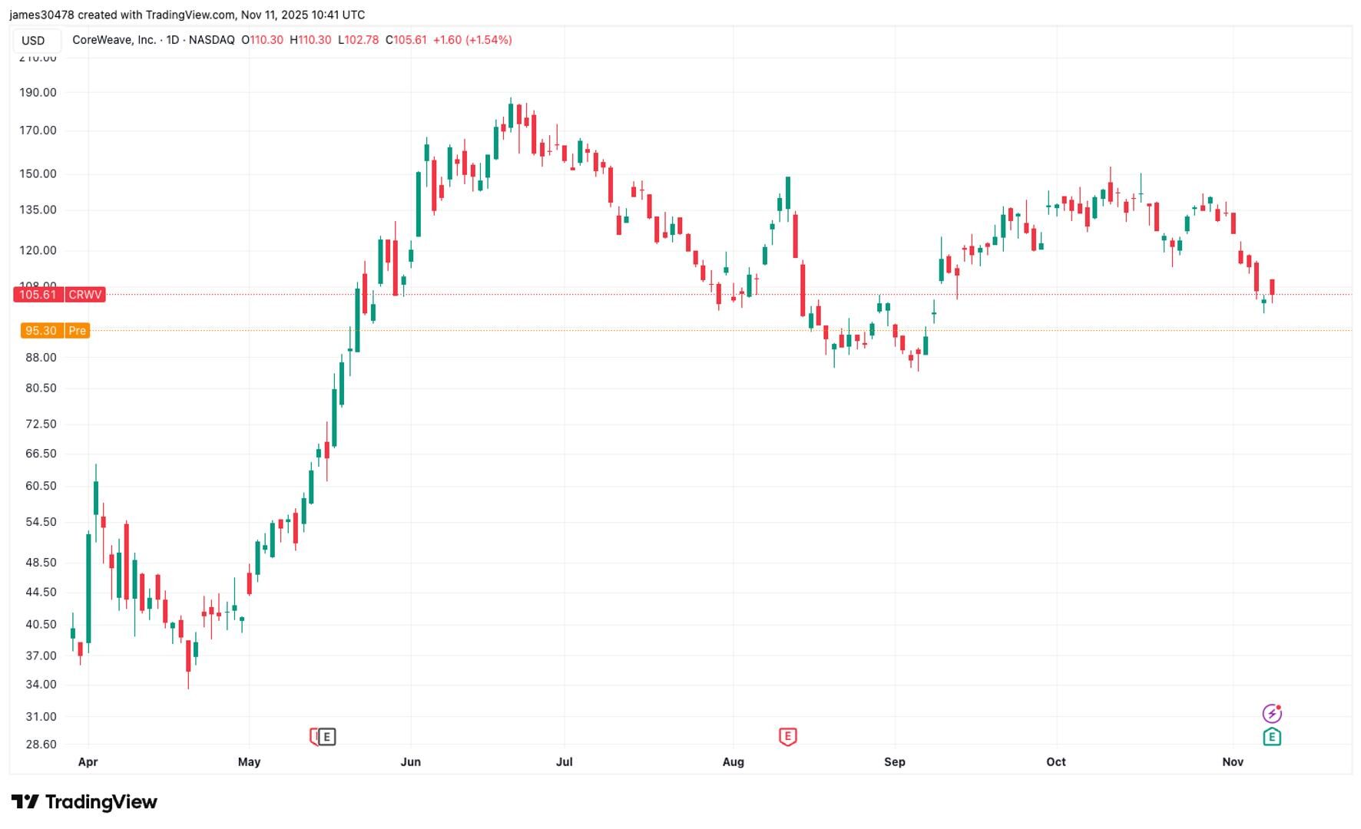The image size is (1361, 829).
Task: Select the black-outlined E icon in May
Action: click(326, 737)
